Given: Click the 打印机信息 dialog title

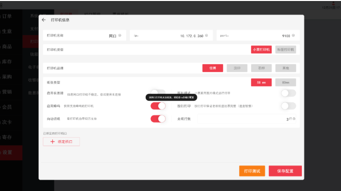Looking at the screenshot, I should (60, 20).
